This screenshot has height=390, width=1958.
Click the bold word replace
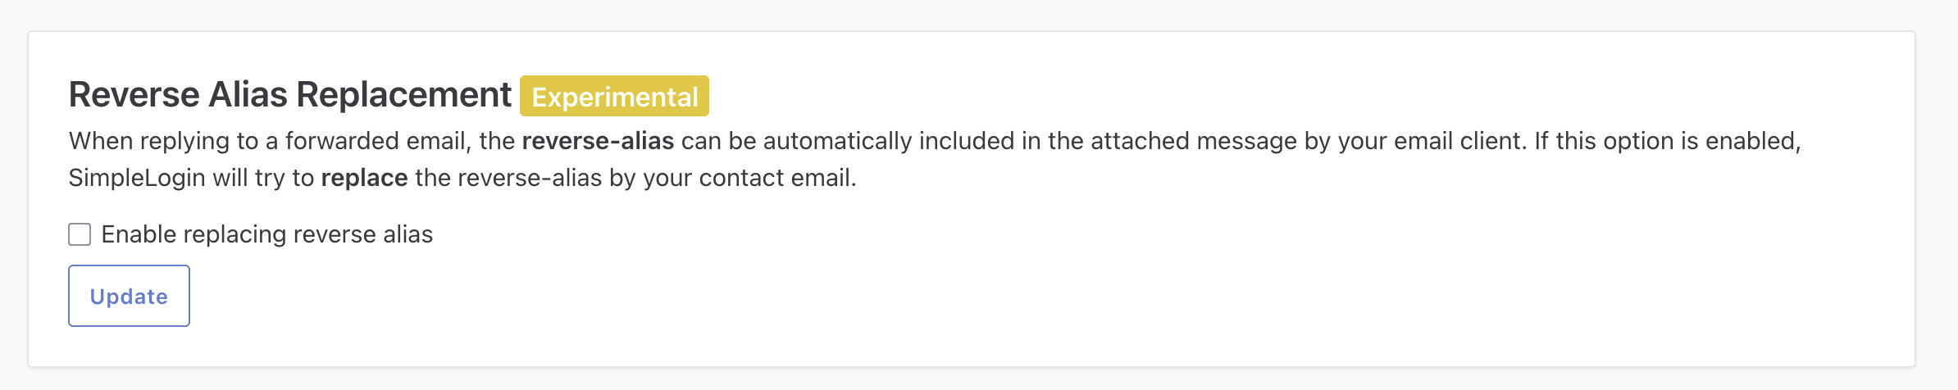click(x=364, y=178)
